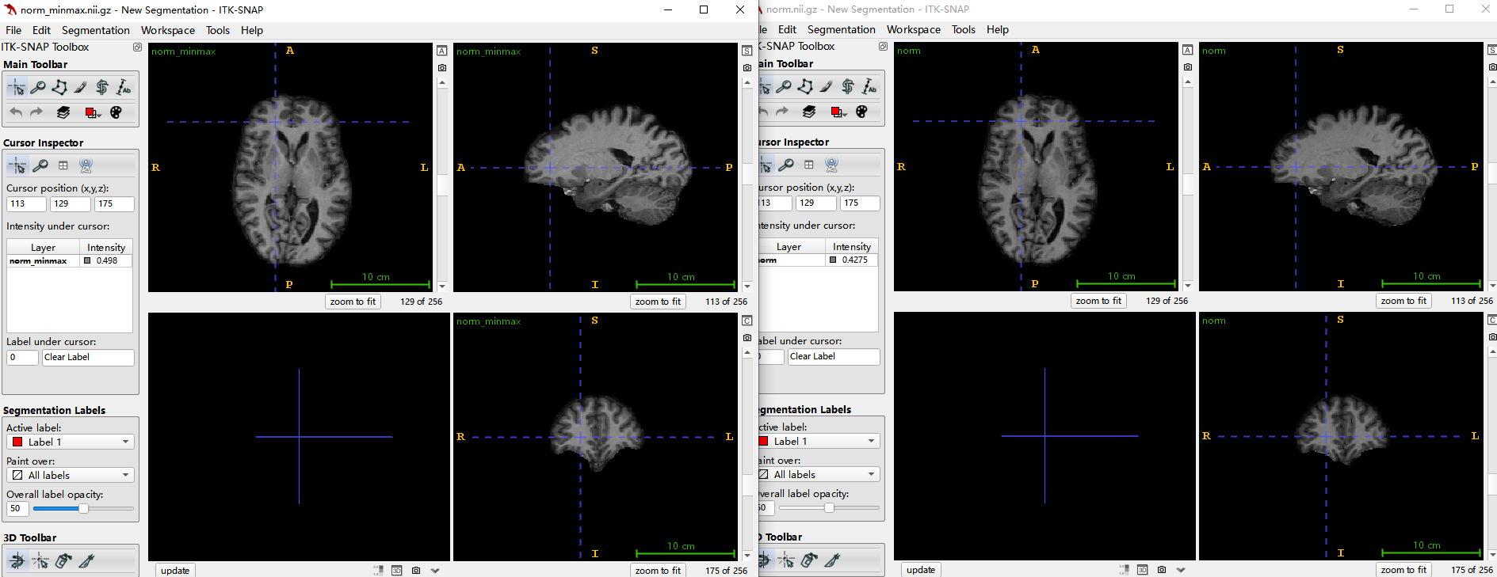Click update button in right window's 3D view
This screenshot has height=577, width=1497.
(920, 570)
